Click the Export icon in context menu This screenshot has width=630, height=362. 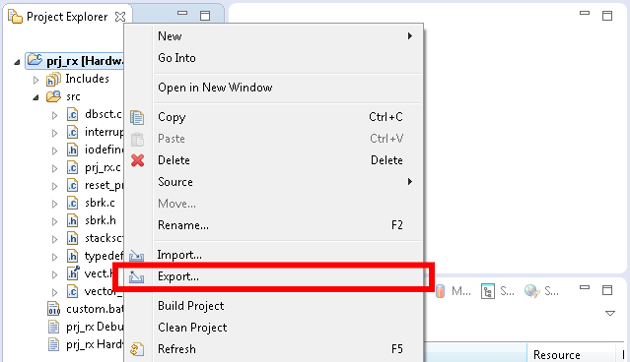(x=137, y=276)
